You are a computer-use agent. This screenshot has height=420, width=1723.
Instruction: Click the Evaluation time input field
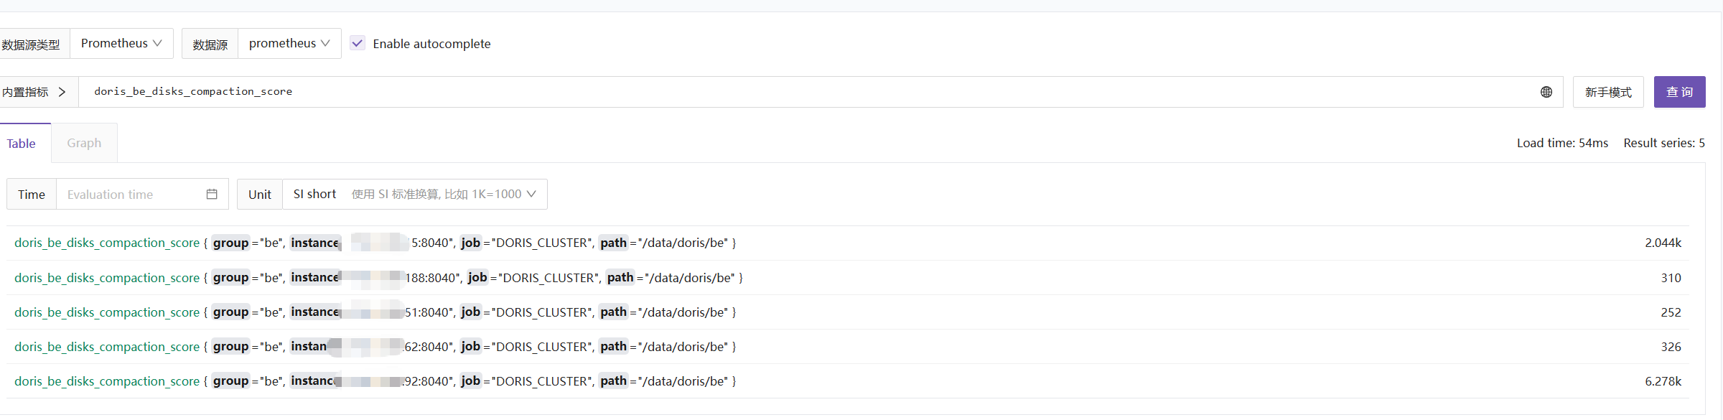[x=129, y=195]
